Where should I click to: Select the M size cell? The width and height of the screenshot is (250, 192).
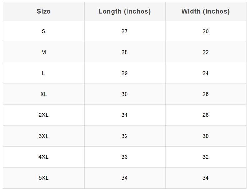coord(43,52)
